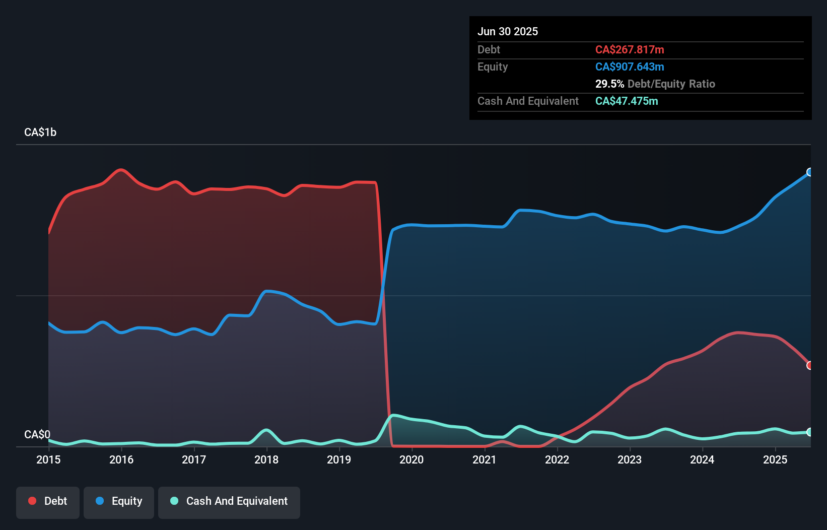Click the teal cash value indicator in tooltip

coord(627,101)
